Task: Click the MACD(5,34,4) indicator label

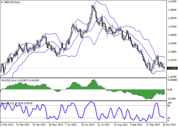Action: (10, 80)
